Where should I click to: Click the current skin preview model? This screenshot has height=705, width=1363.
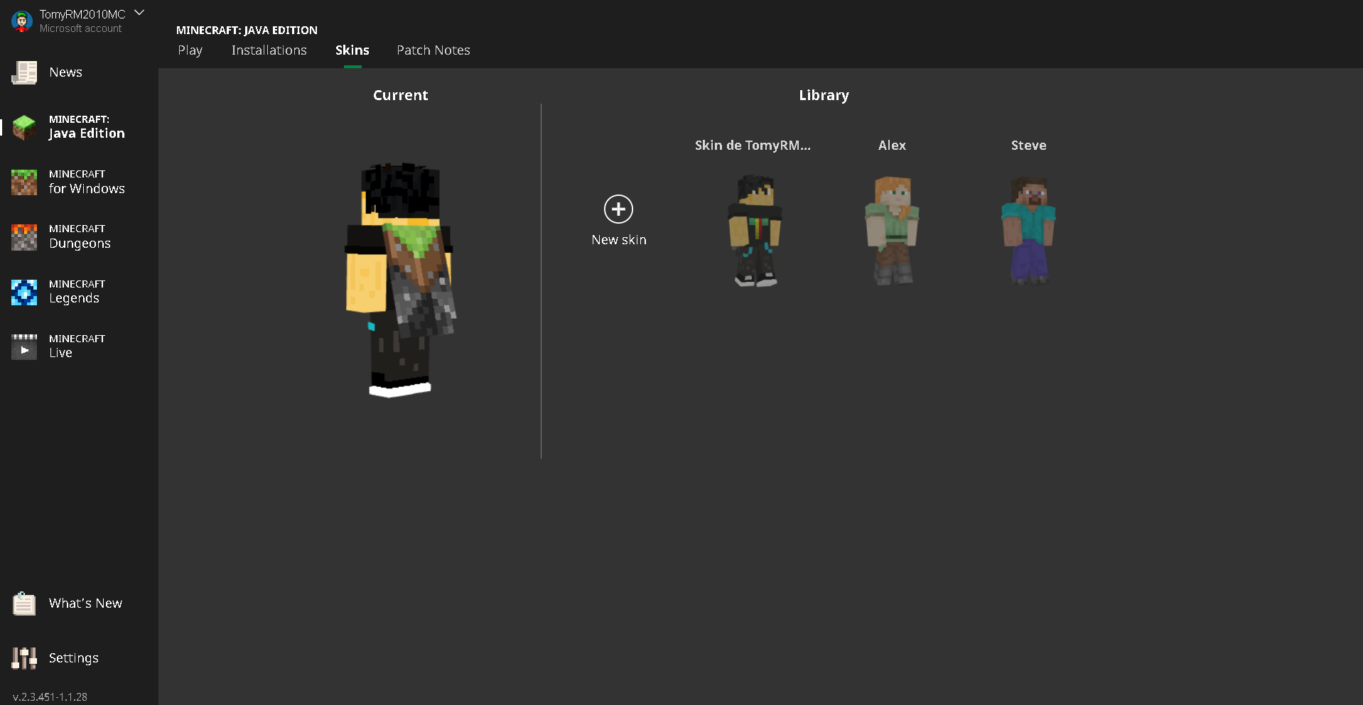[401, 280]
